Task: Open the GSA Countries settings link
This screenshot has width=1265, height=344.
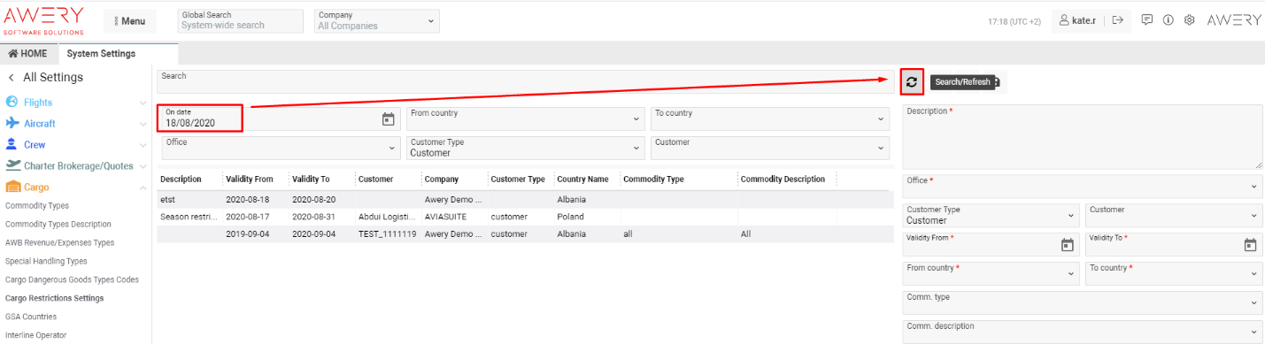Action: coord(31,317)
